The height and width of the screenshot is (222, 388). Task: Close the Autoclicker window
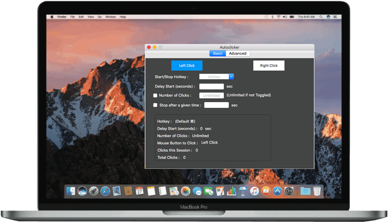click(149, 47)
